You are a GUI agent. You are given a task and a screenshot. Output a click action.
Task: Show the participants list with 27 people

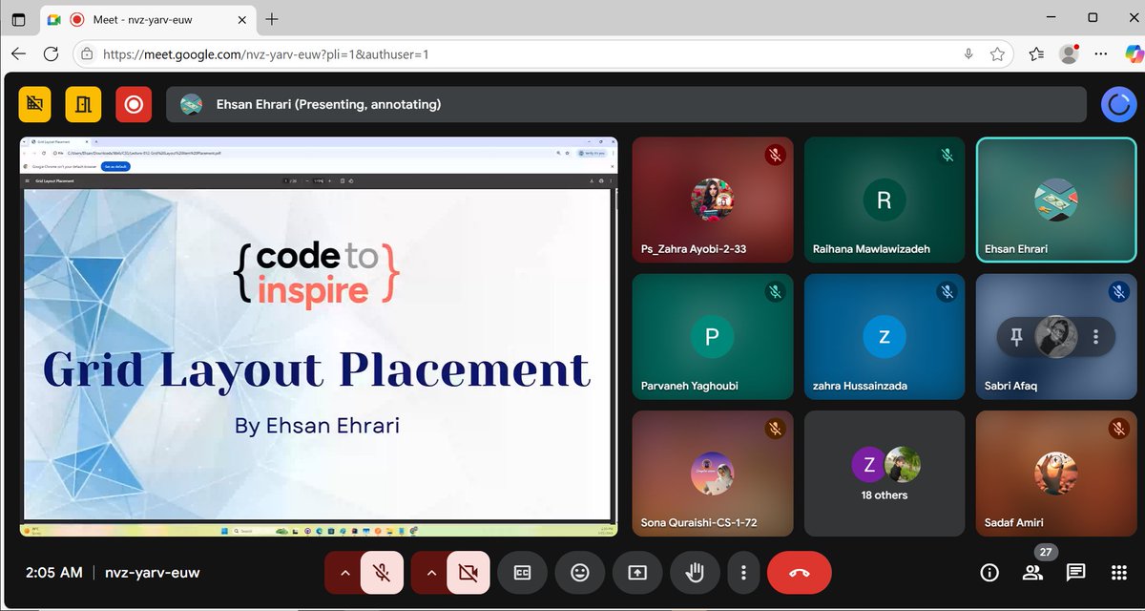[1031, 573]
